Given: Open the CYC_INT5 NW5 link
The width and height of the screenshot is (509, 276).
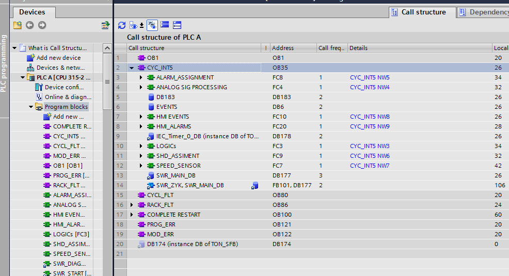Looking at the screenshot, I should tap(370, 77).
